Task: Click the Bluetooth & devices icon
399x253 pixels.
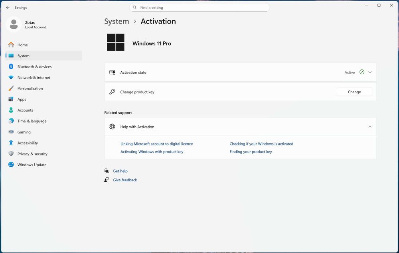Action: [11, 67]
